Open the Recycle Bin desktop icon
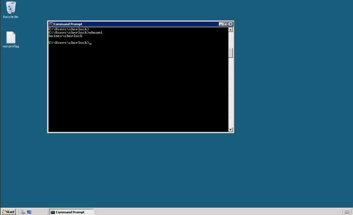353x215 pixels. click(x=11, y=10)
